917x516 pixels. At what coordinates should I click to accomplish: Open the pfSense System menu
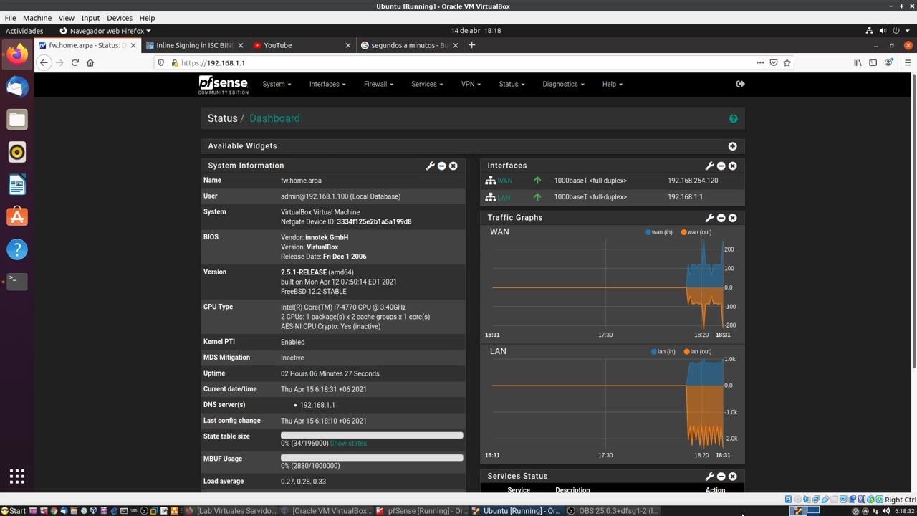coord(277,84)
